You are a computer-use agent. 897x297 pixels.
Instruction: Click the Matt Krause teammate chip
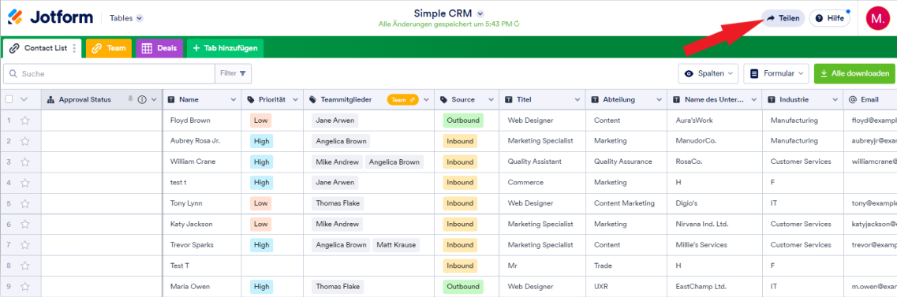395,245
